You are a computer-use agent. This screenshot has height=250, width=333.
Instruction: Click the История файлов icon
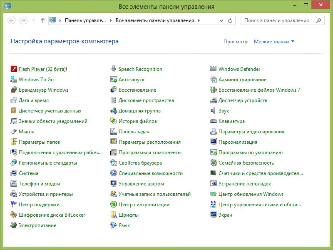pyautogui.click(x=114, y=121)
